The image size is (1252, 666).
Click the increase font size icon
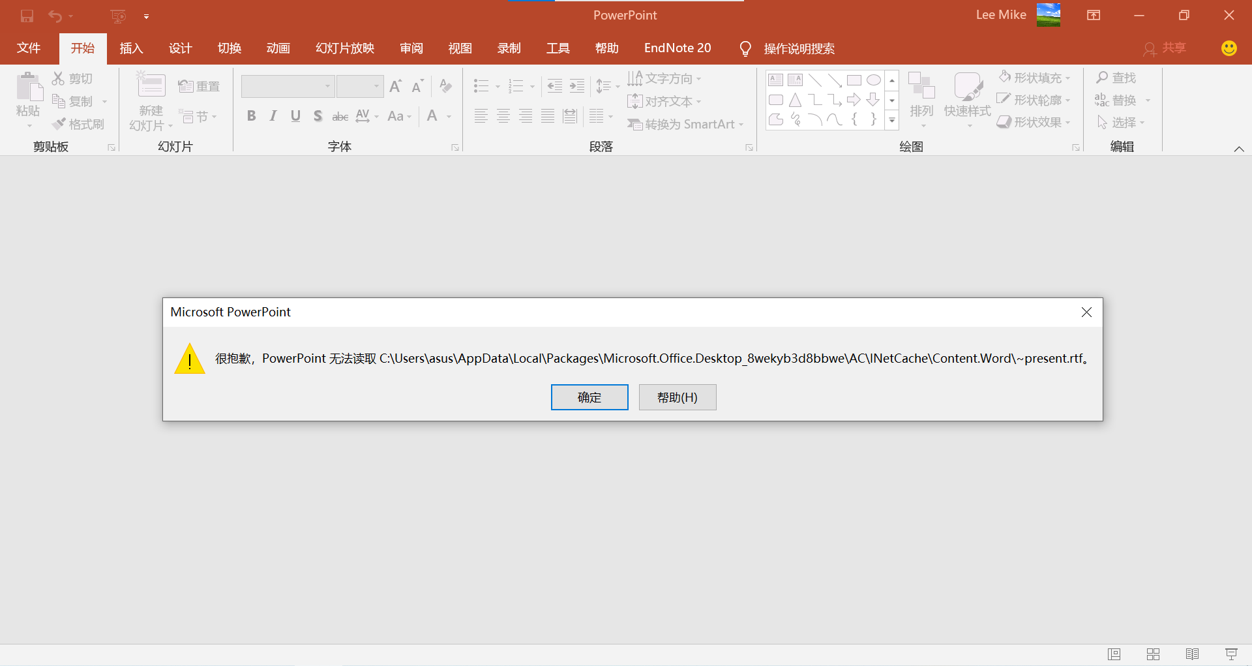(x=396, y=86)
